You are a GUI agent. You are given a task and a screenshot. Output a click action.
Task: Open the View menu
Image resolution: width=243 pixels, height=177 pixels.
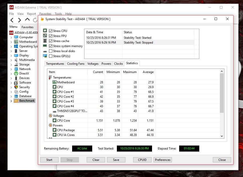pyautogui.click(x=20, y=14)
